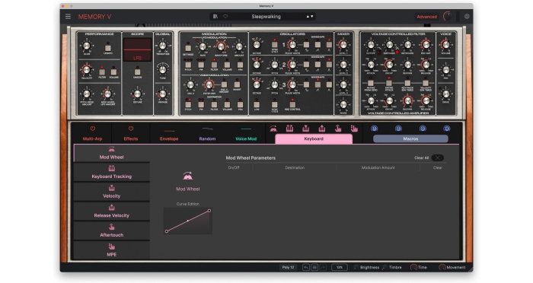Select Velocity icon above Keyboard tab
This screenshot has width=533, height=283.
[305, 129]
